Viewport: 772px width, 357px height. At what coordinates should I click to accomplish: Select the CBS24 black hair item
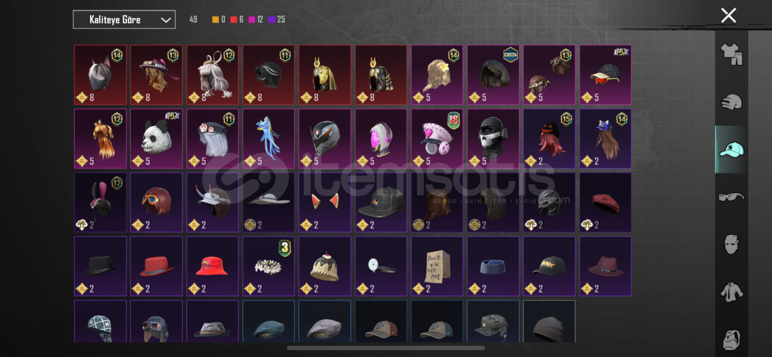[493, 75]
